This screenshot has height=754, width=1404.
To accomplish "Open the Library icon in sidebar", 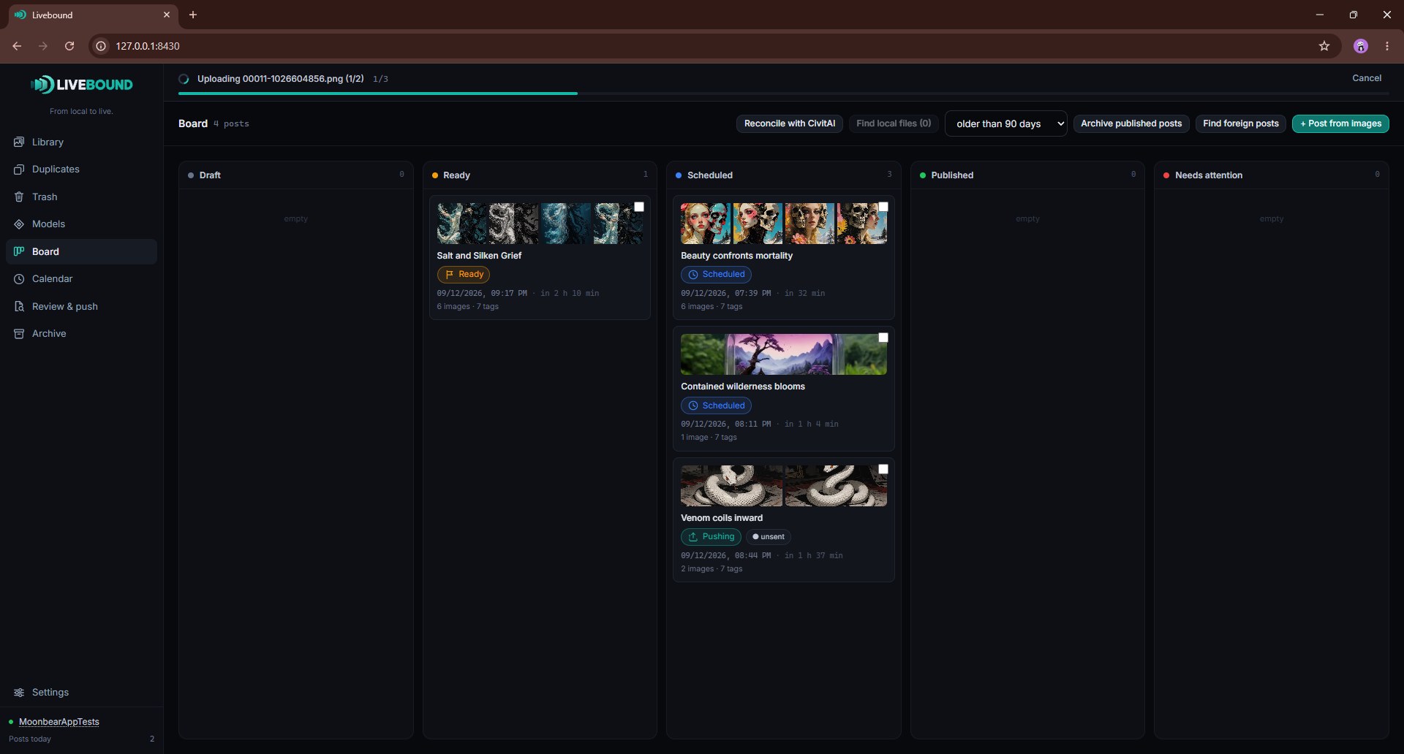I will click(19, 142).
